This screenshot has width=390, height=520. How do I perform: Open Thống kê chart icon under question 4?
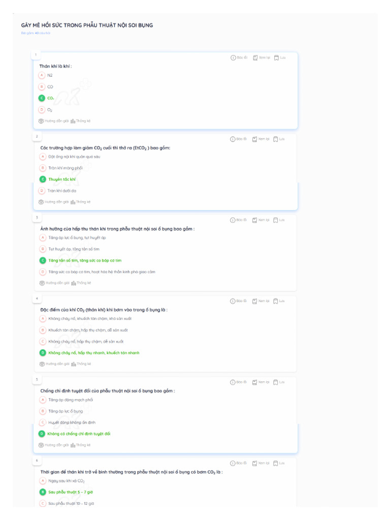pyautogui.click(x=73, y=364)
